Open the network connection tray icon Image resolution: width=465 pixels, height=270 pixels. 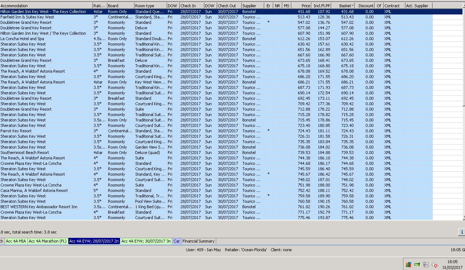[426, 265]
